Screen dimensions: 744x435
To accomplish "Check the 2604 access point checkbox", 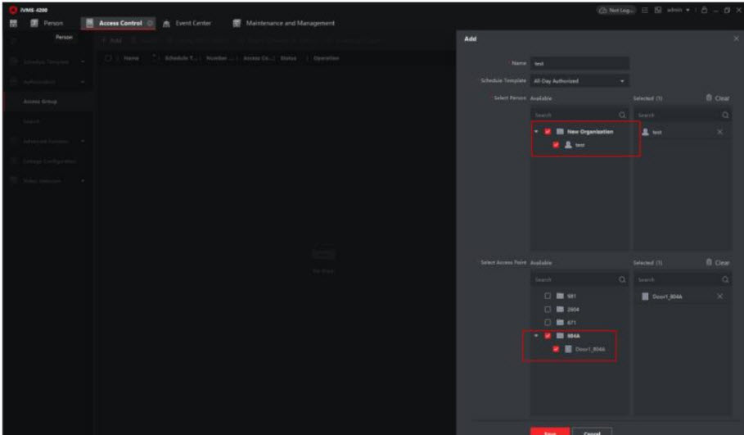I will (x=548, y=309).
